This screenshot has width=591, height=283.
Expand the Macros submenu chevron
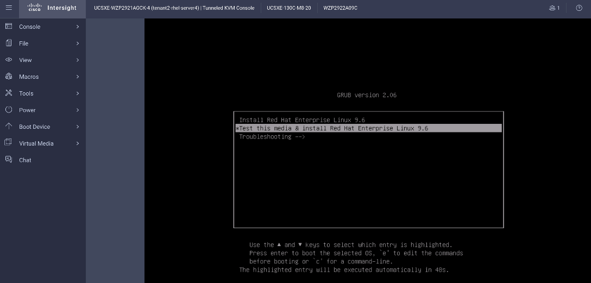[78, 77]
